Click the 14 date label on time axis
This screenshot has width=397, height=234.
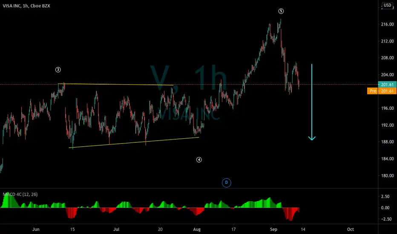point(303,229)
